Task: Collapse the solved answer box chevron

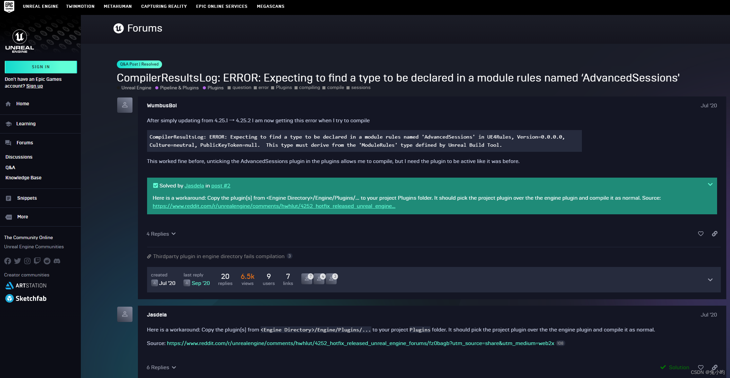Action: [x=710, y=184]
